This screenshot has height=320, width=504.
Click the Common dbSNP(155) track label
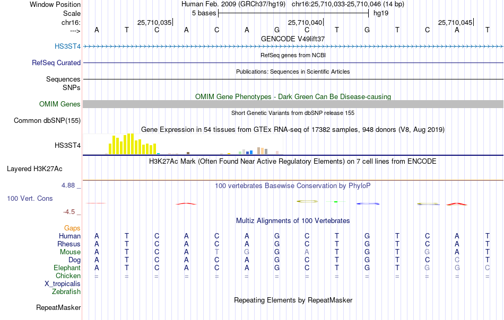[47, 121]
